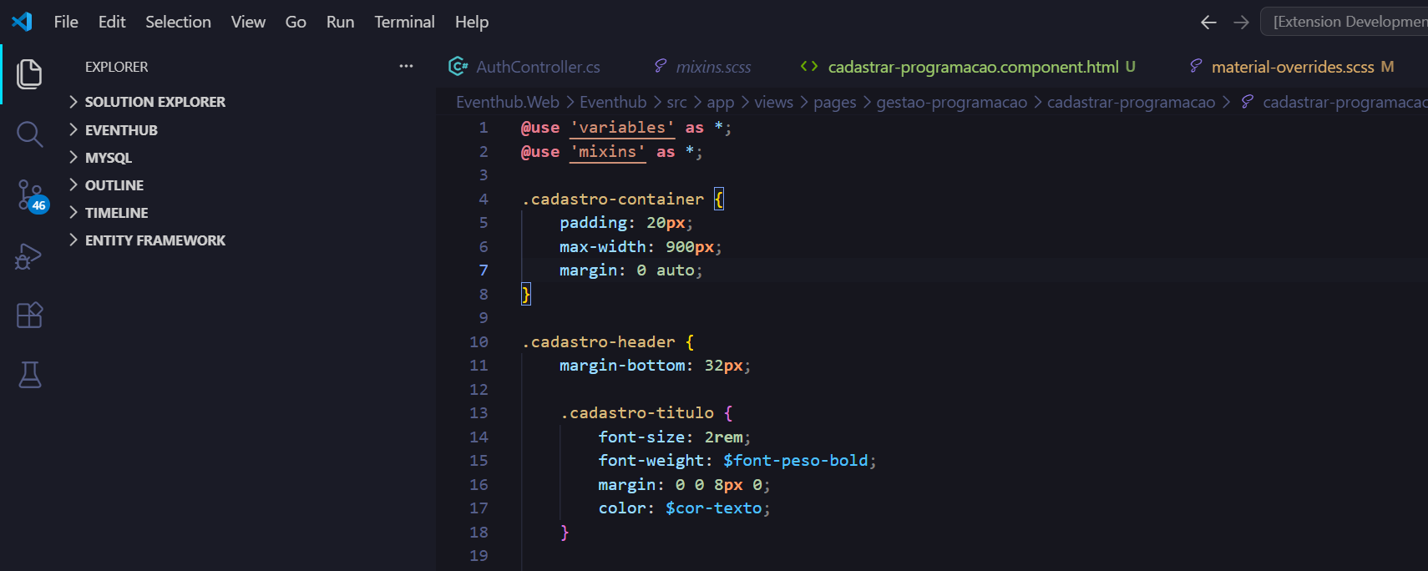Click .cadastro-container selector text

click(613, 200)
